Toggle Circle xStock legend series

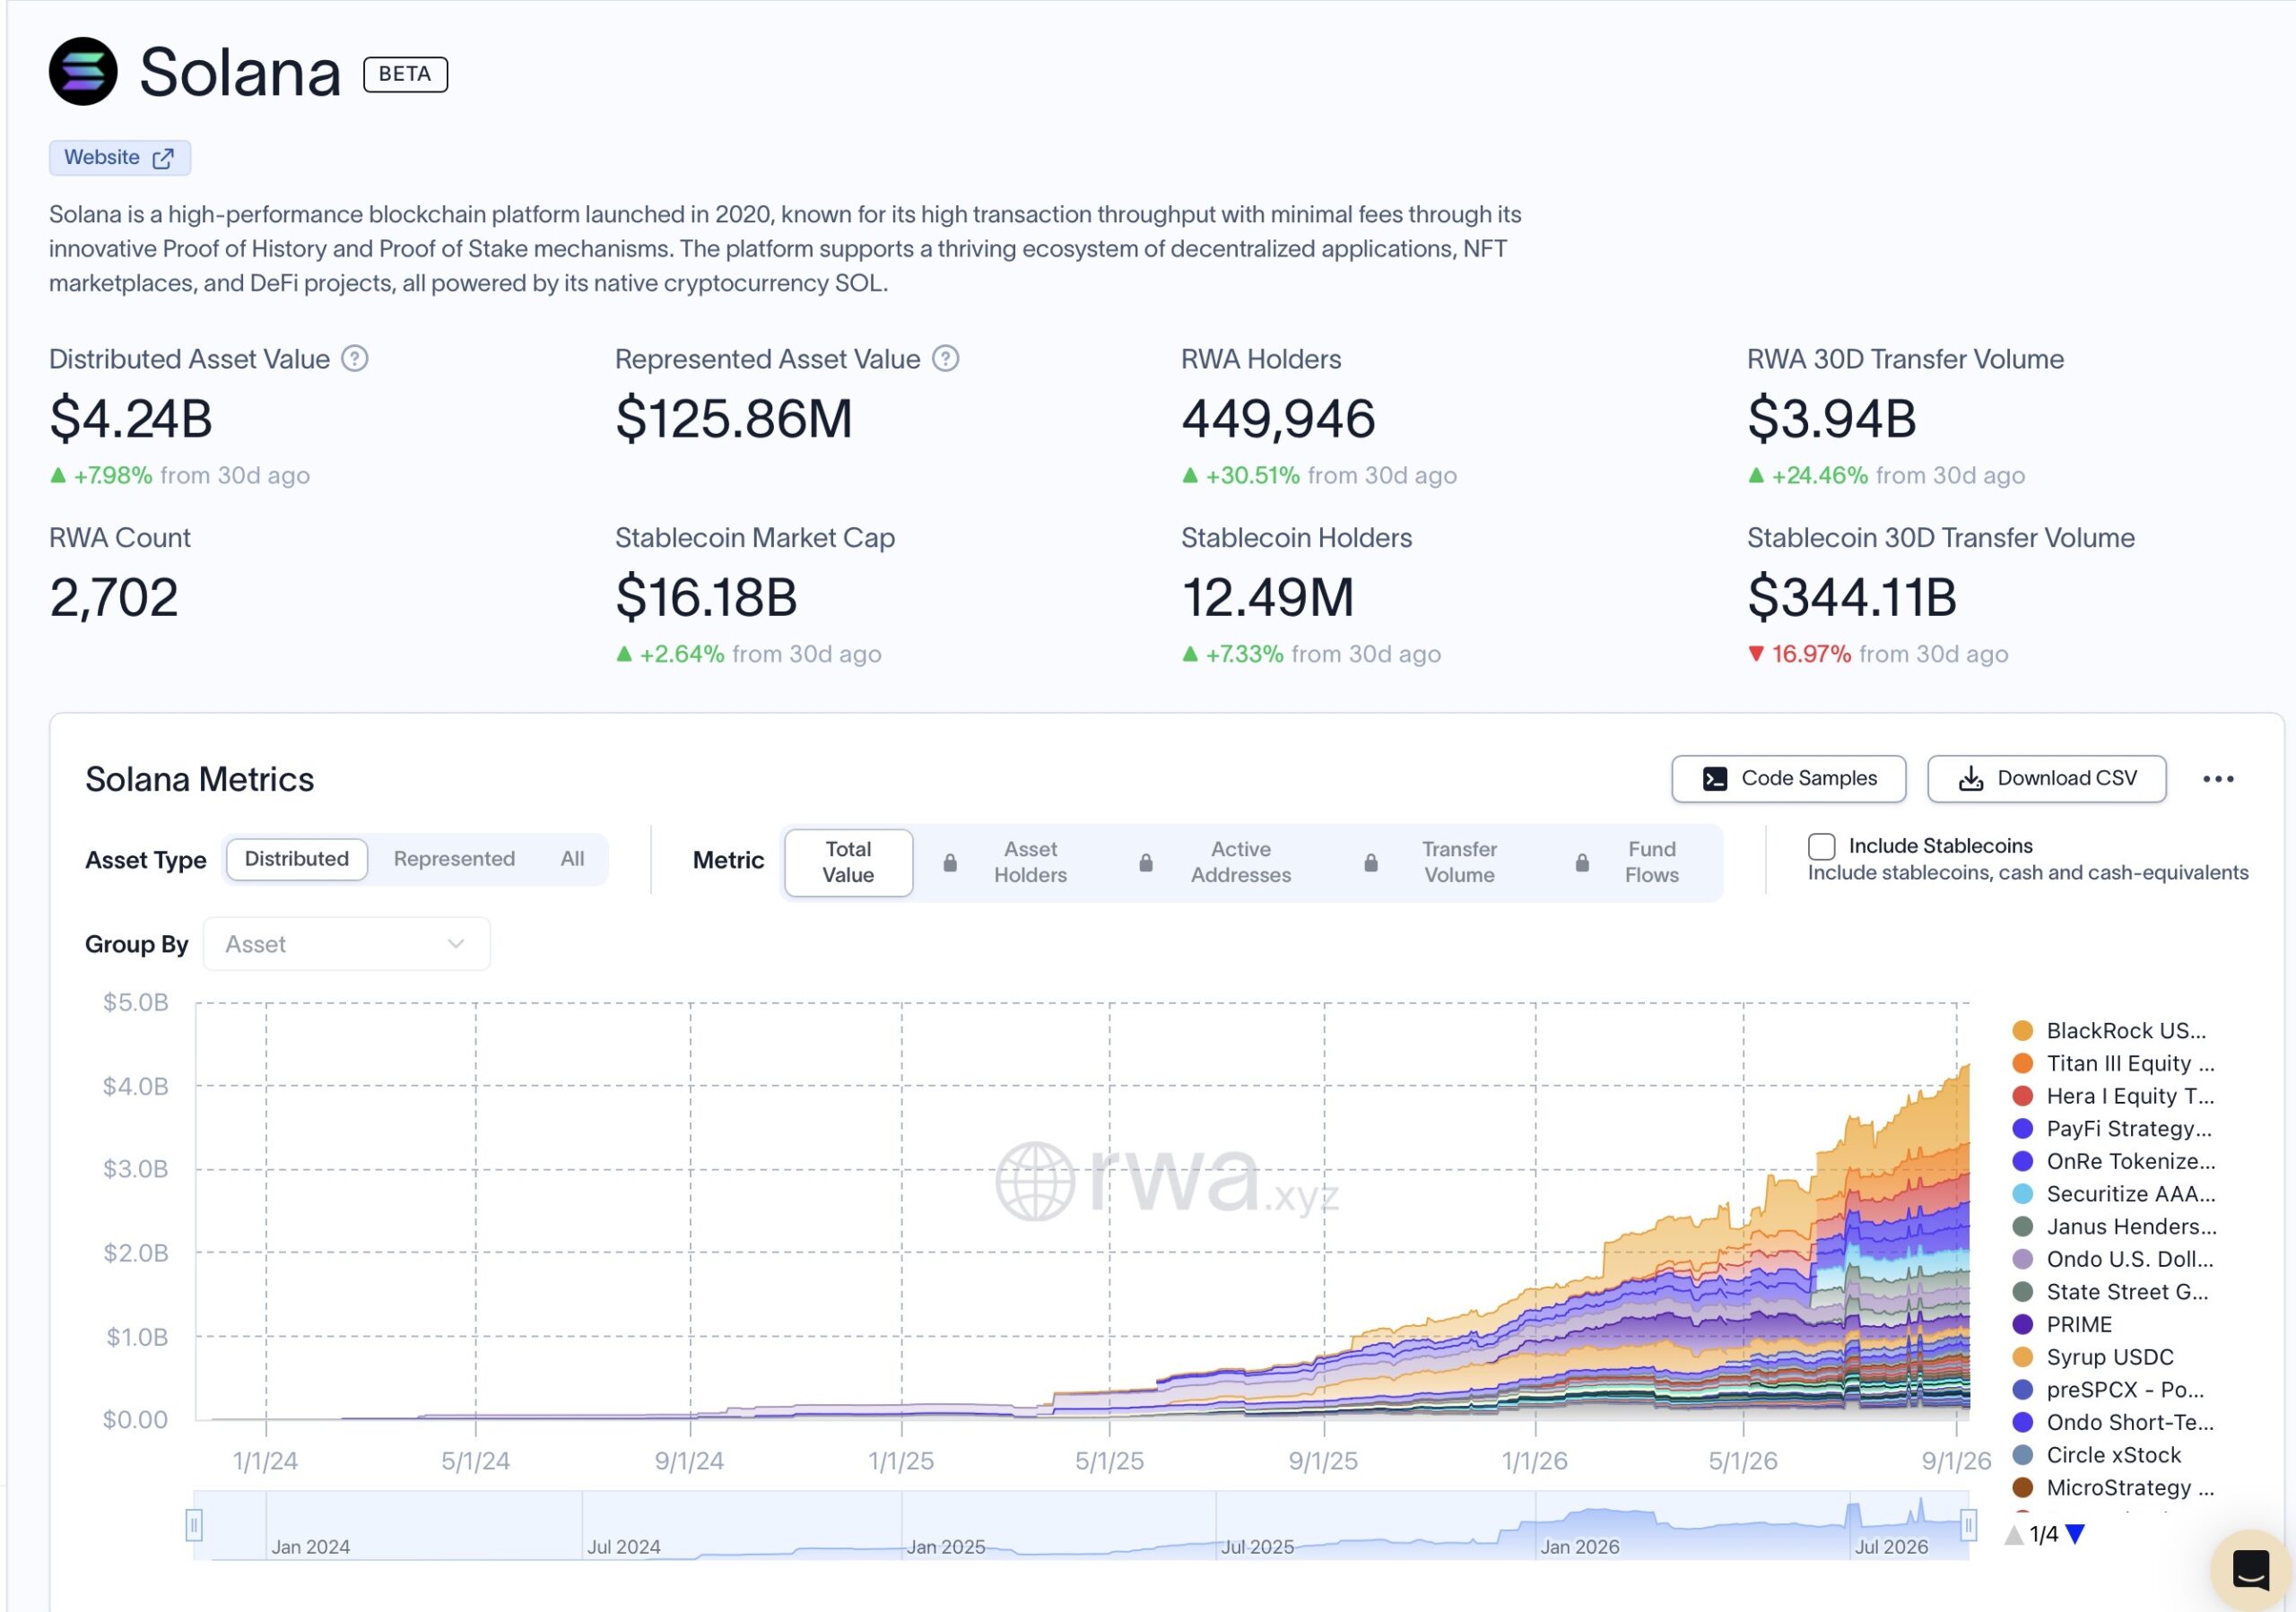[x=2096, y=1455]
